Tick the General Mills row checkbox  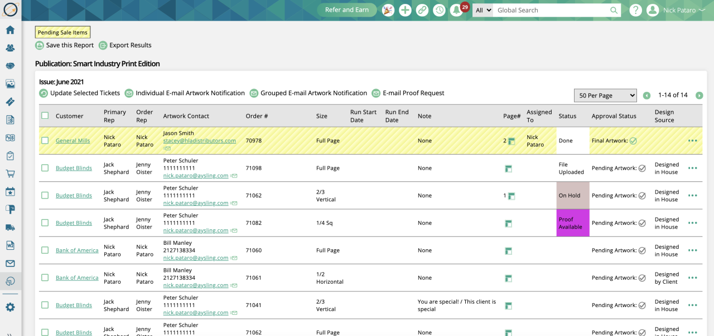pos(45,141)
